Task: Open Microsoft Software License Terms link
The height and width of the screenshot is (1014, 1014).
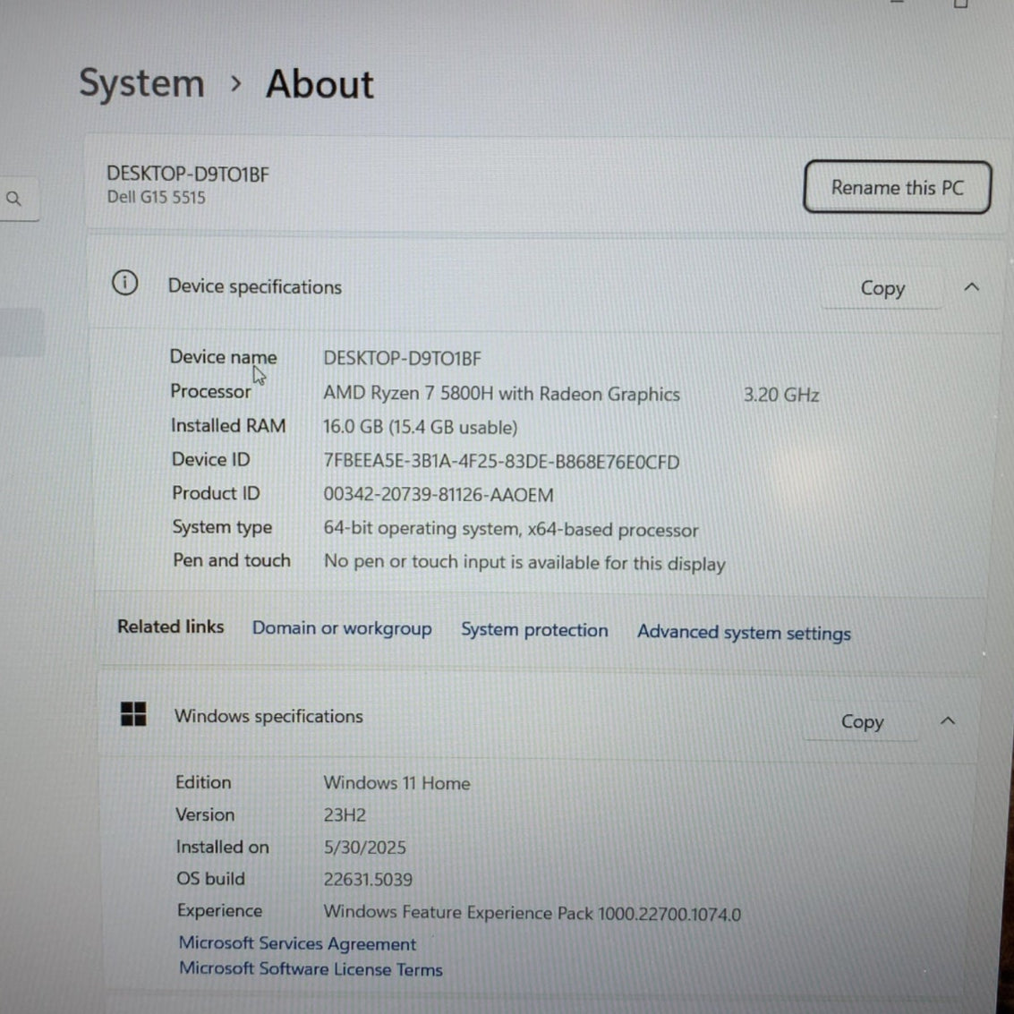Action: (311, 968)
